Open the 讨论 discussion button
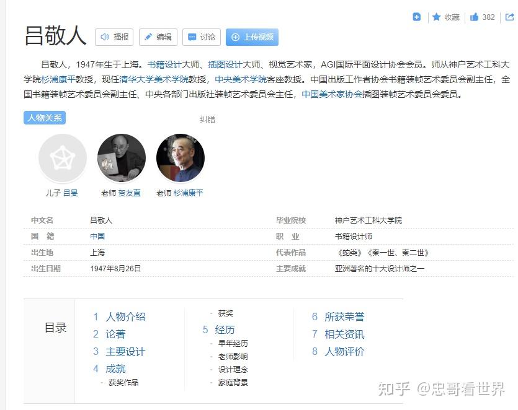This screenshot has width=518, height=410. 202,37
